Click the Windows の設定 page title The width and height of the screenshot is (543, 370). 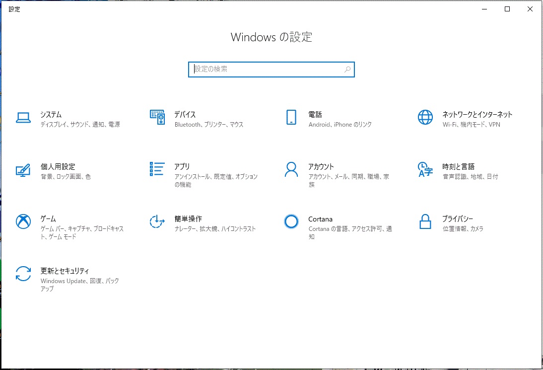pos(271,37)
